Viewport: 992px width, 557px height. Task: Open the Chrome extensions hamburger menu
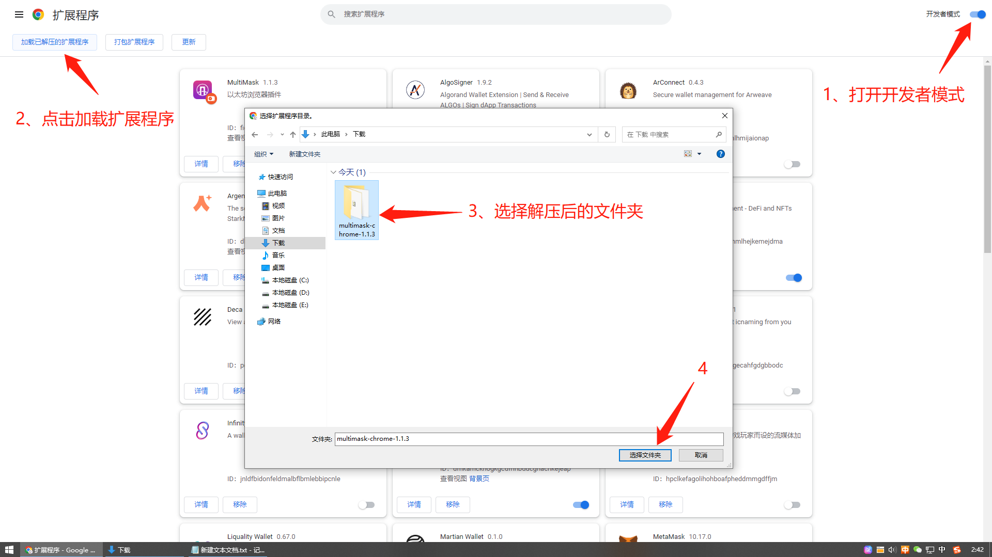point(19,14)
